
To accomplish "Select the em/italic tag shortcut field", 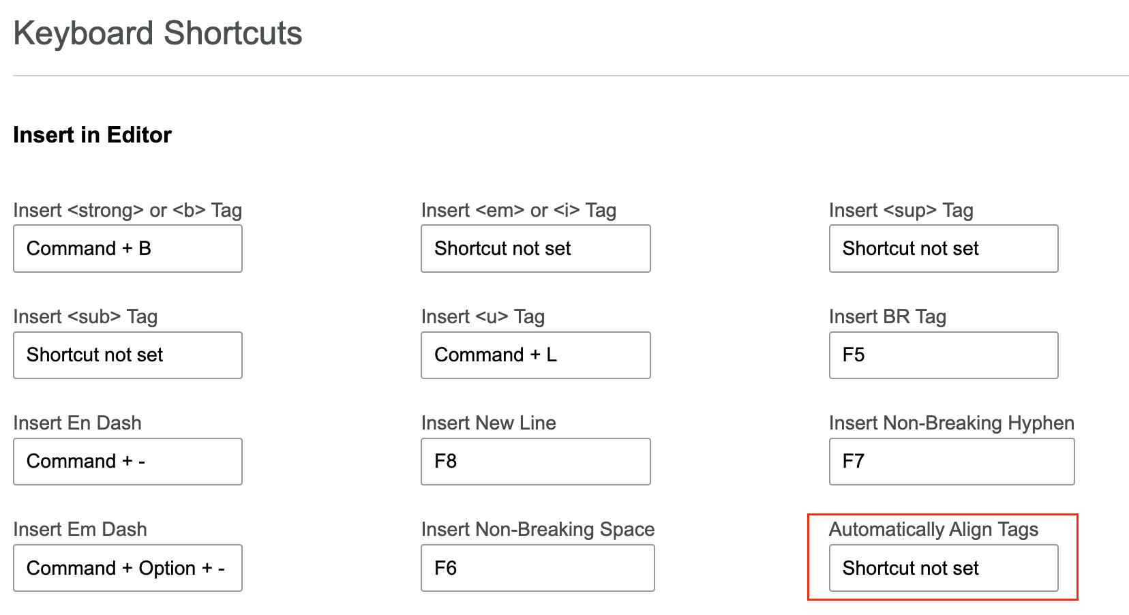I will pyautogui.click(x=535, y=249).
